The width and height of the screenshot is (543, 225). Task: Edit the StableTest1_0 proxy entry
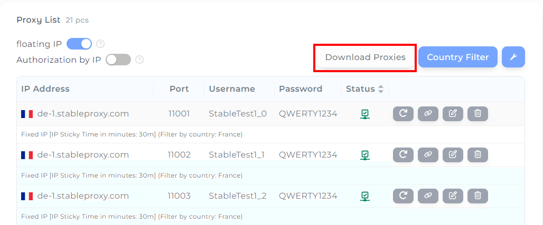[x=453, y=114]
